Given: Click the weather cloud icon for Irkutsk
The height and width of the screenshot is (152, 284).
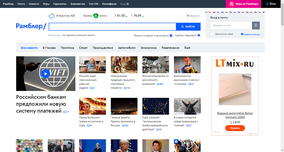Looking at the screenshot, I should (x=51, y=15).
